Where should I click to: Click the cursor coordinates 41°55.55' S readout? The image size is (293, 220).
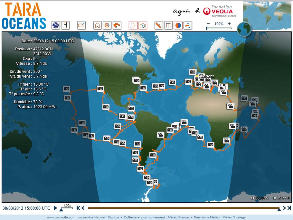(x=260, y=198)
